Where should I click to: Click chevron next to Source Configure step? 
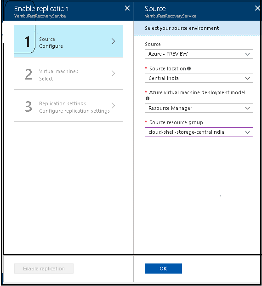click(x=113, y=41)
